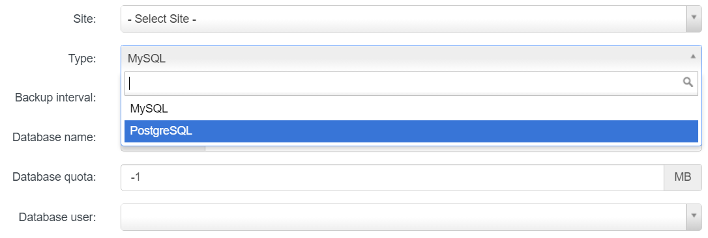Click the search magnifier icon in Type dropdown
This screenshot has width=708, height=238.
pos(688,83)
